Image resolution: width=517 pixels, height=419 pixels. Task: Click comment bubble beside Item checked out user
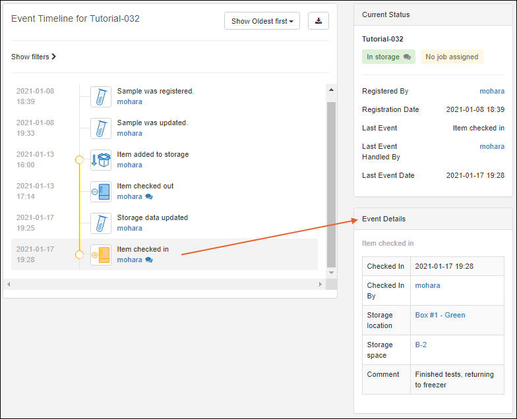[x=149, y=197]
